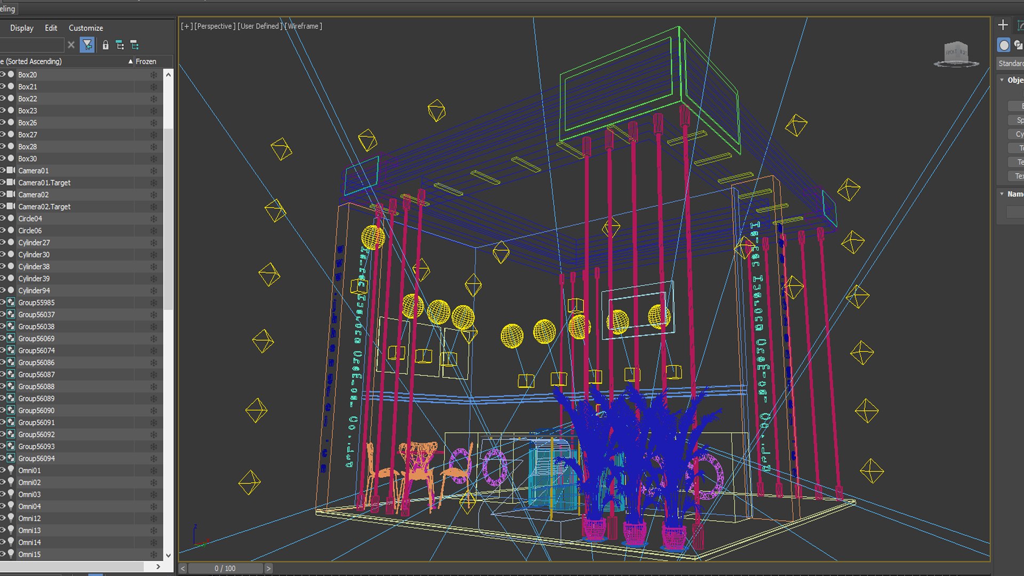The image size is (1024, 576).
Task: Open the Customize menu
Action: pos(86,28)
